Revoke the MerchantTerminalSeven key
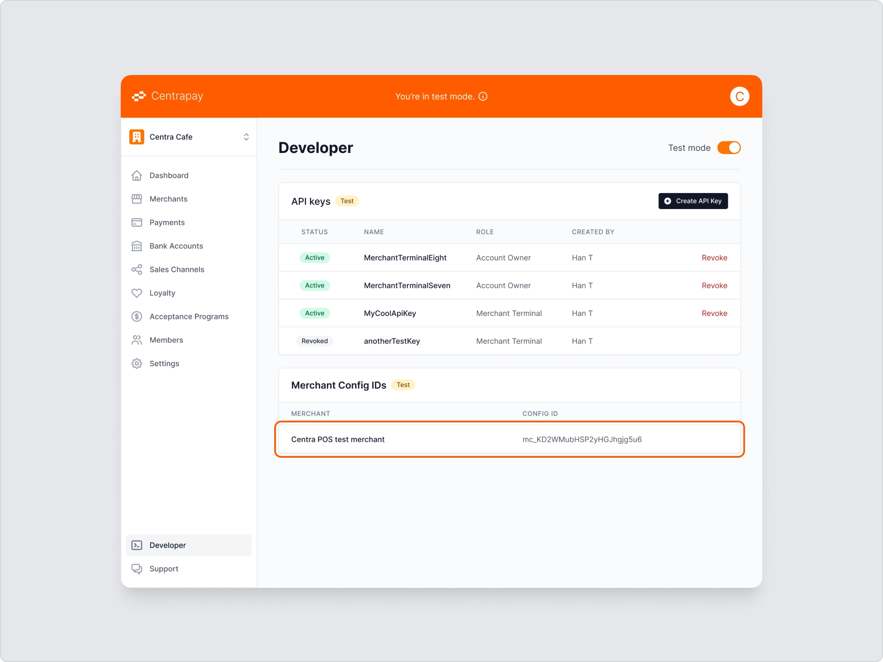Viewport: 883px width, 662px height. point(714,285)
